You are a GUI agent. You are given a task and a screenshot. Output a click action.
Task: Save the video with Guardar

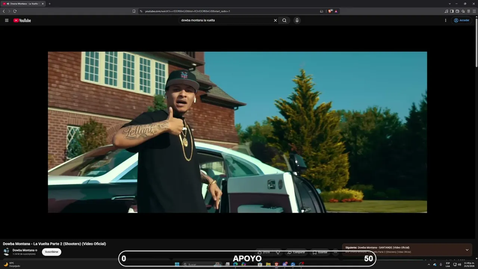[x=320, y=252]
